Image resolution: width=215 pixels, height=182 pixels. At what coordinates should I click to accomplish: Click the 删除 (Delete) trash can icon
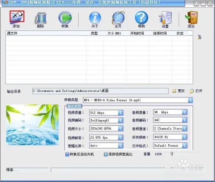coord(41,18)
